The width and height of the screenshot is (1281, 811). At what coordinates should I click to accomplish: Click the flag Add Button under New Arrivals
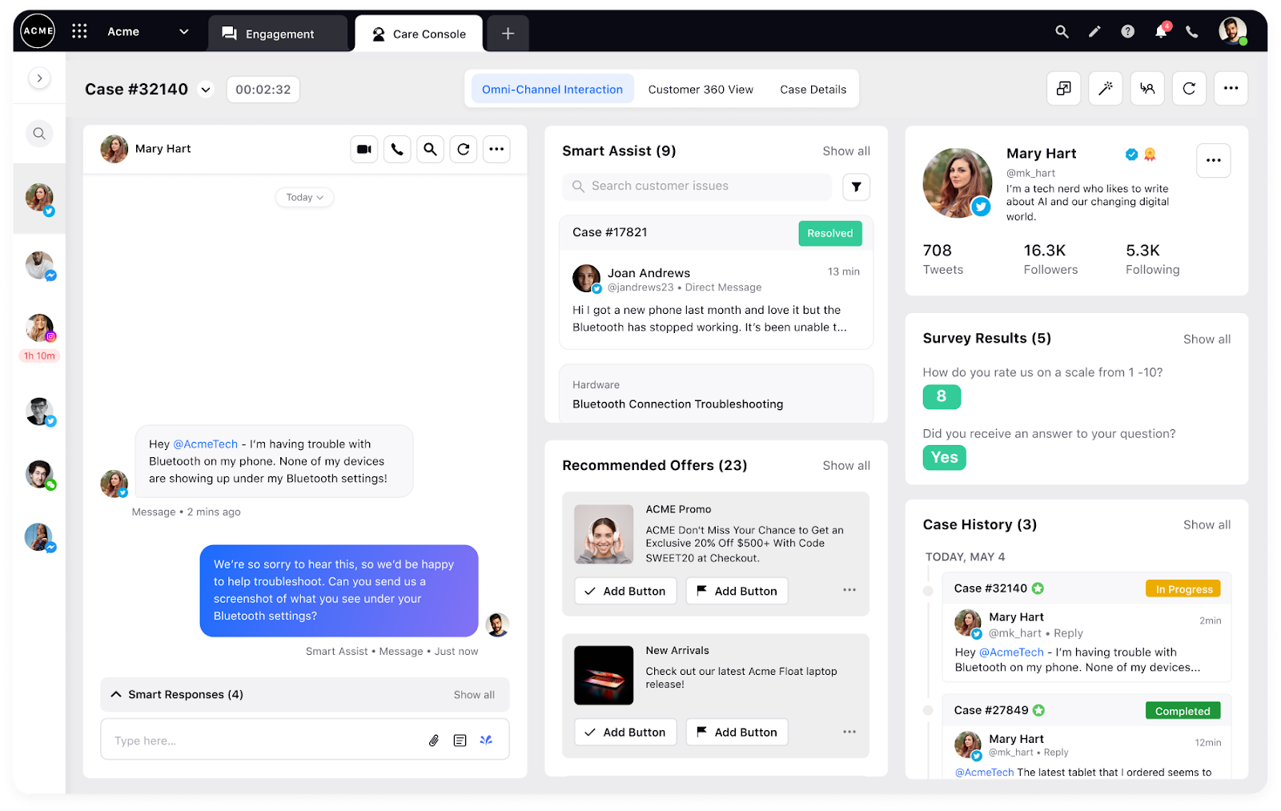point(737,732)
